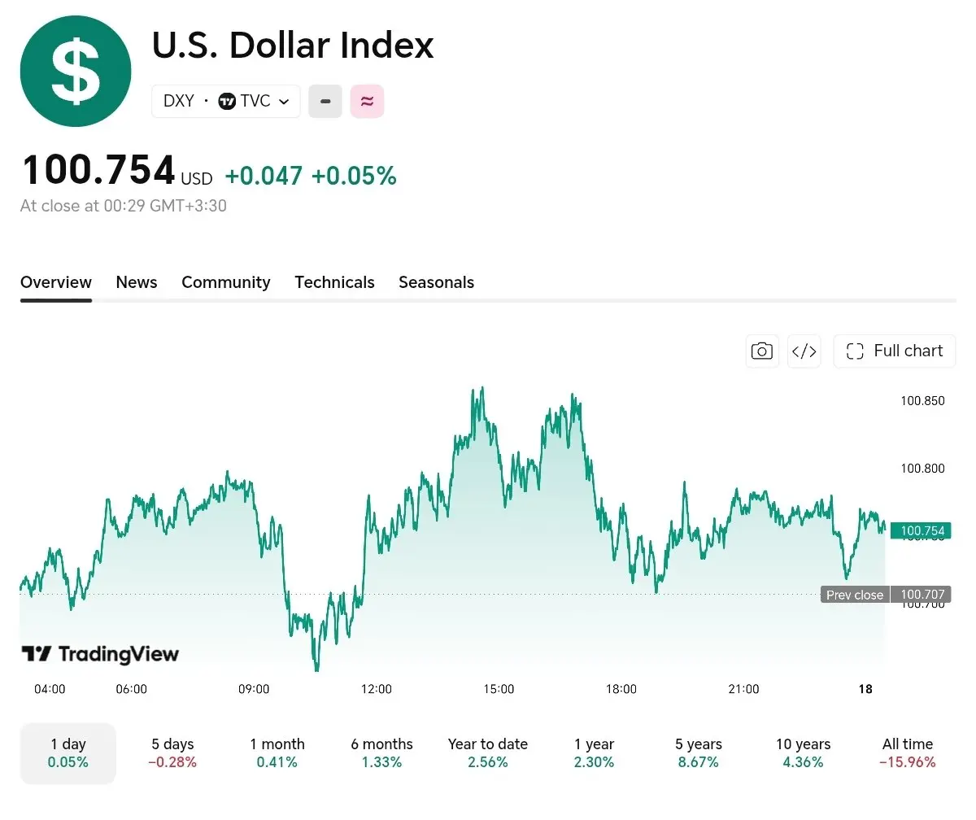
Task: Open the News tab
Action: tap(137, 282)
